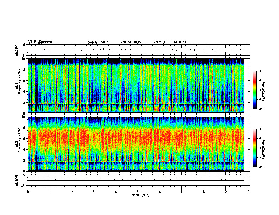Click time axis tick label "4"

pos(116,192)
